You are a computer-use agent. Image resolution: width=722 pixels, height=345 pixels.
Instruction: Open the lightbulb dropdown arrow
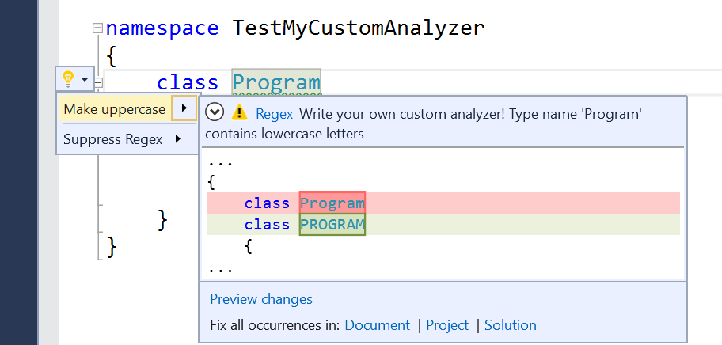[x=85, y=80]
